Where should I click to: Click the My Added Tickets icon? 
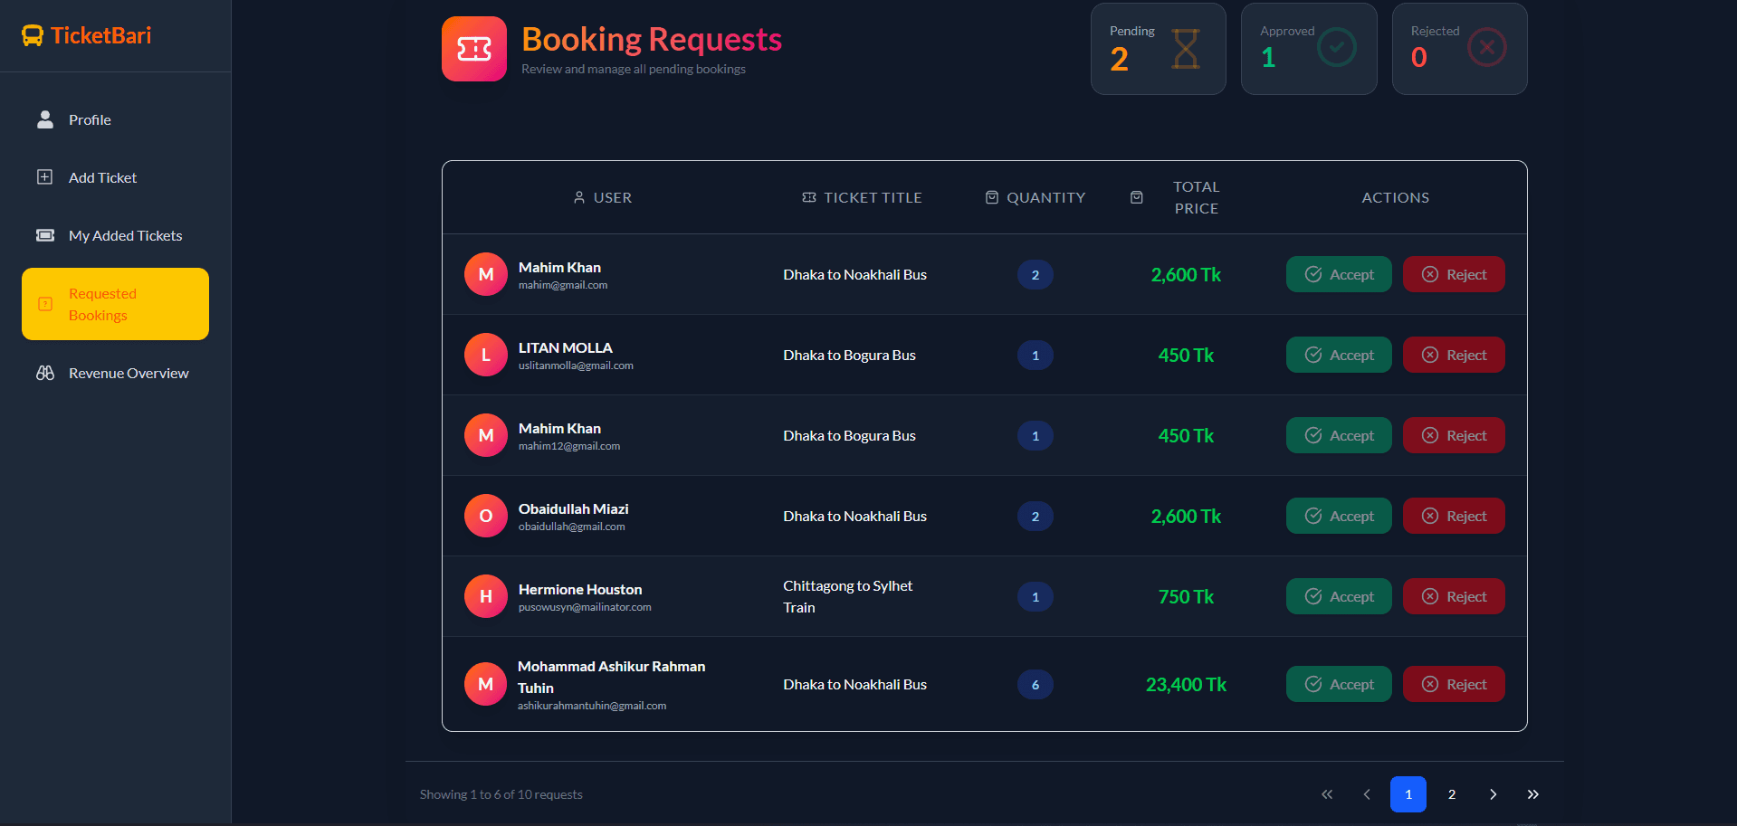pos(45,235)
